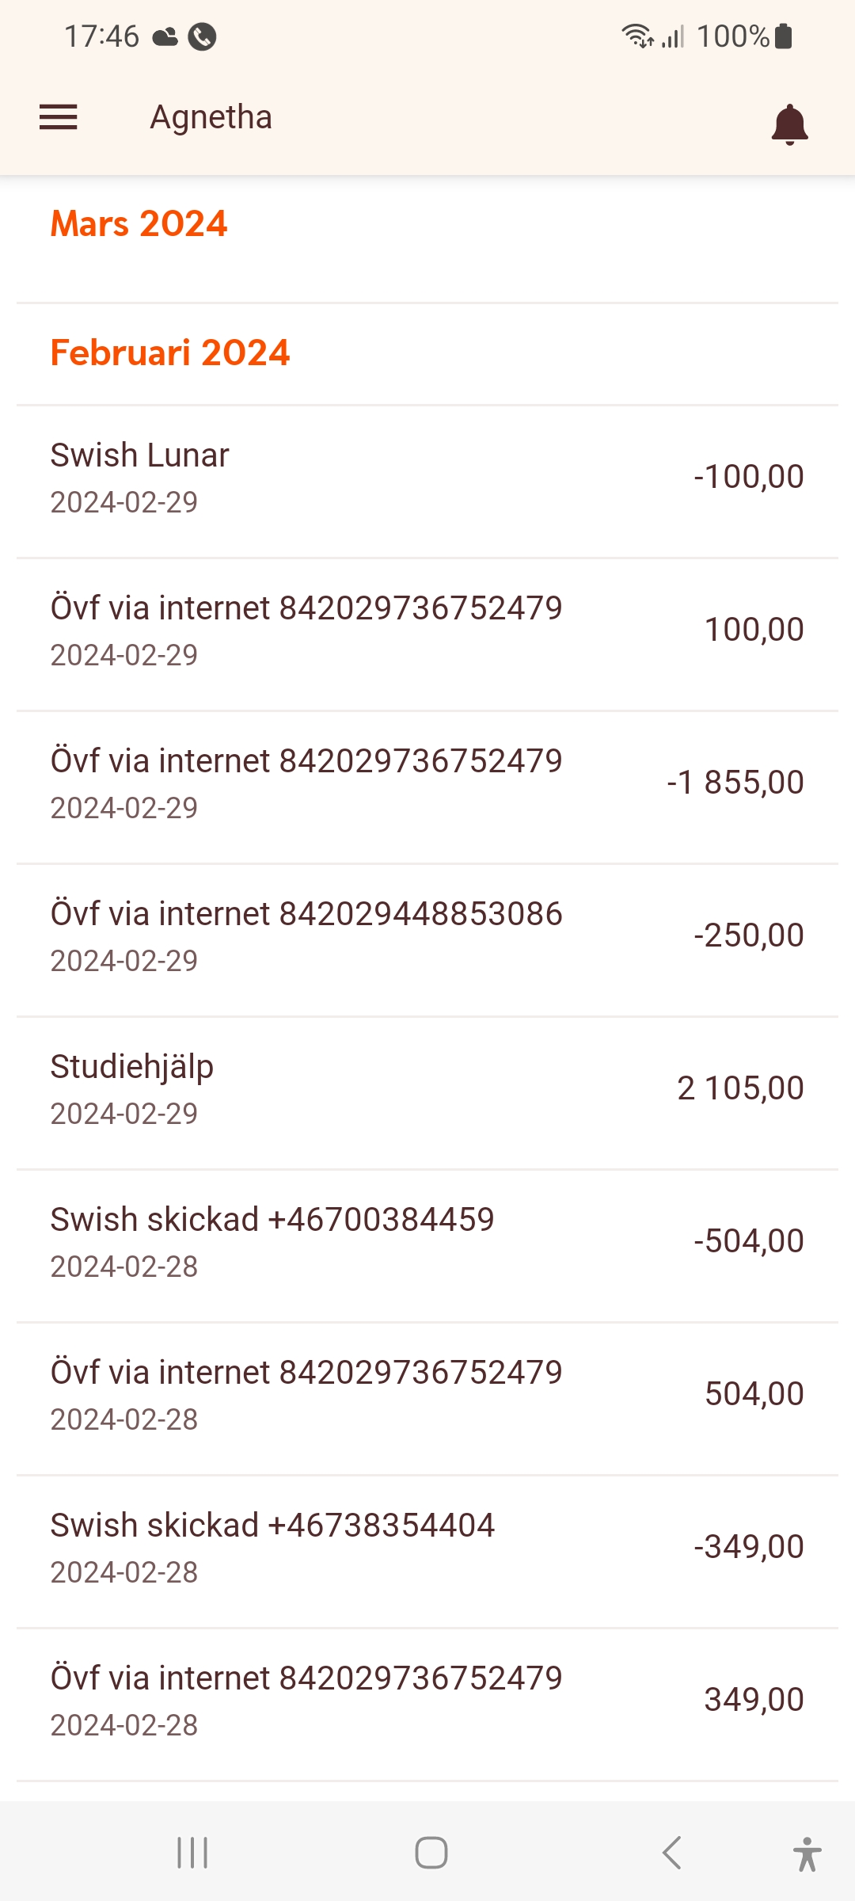Image resolution: width=855 pixels, height=1901 pixels.
Task: Expand the Mars 2024 section
Action: [x=139, y=224]
